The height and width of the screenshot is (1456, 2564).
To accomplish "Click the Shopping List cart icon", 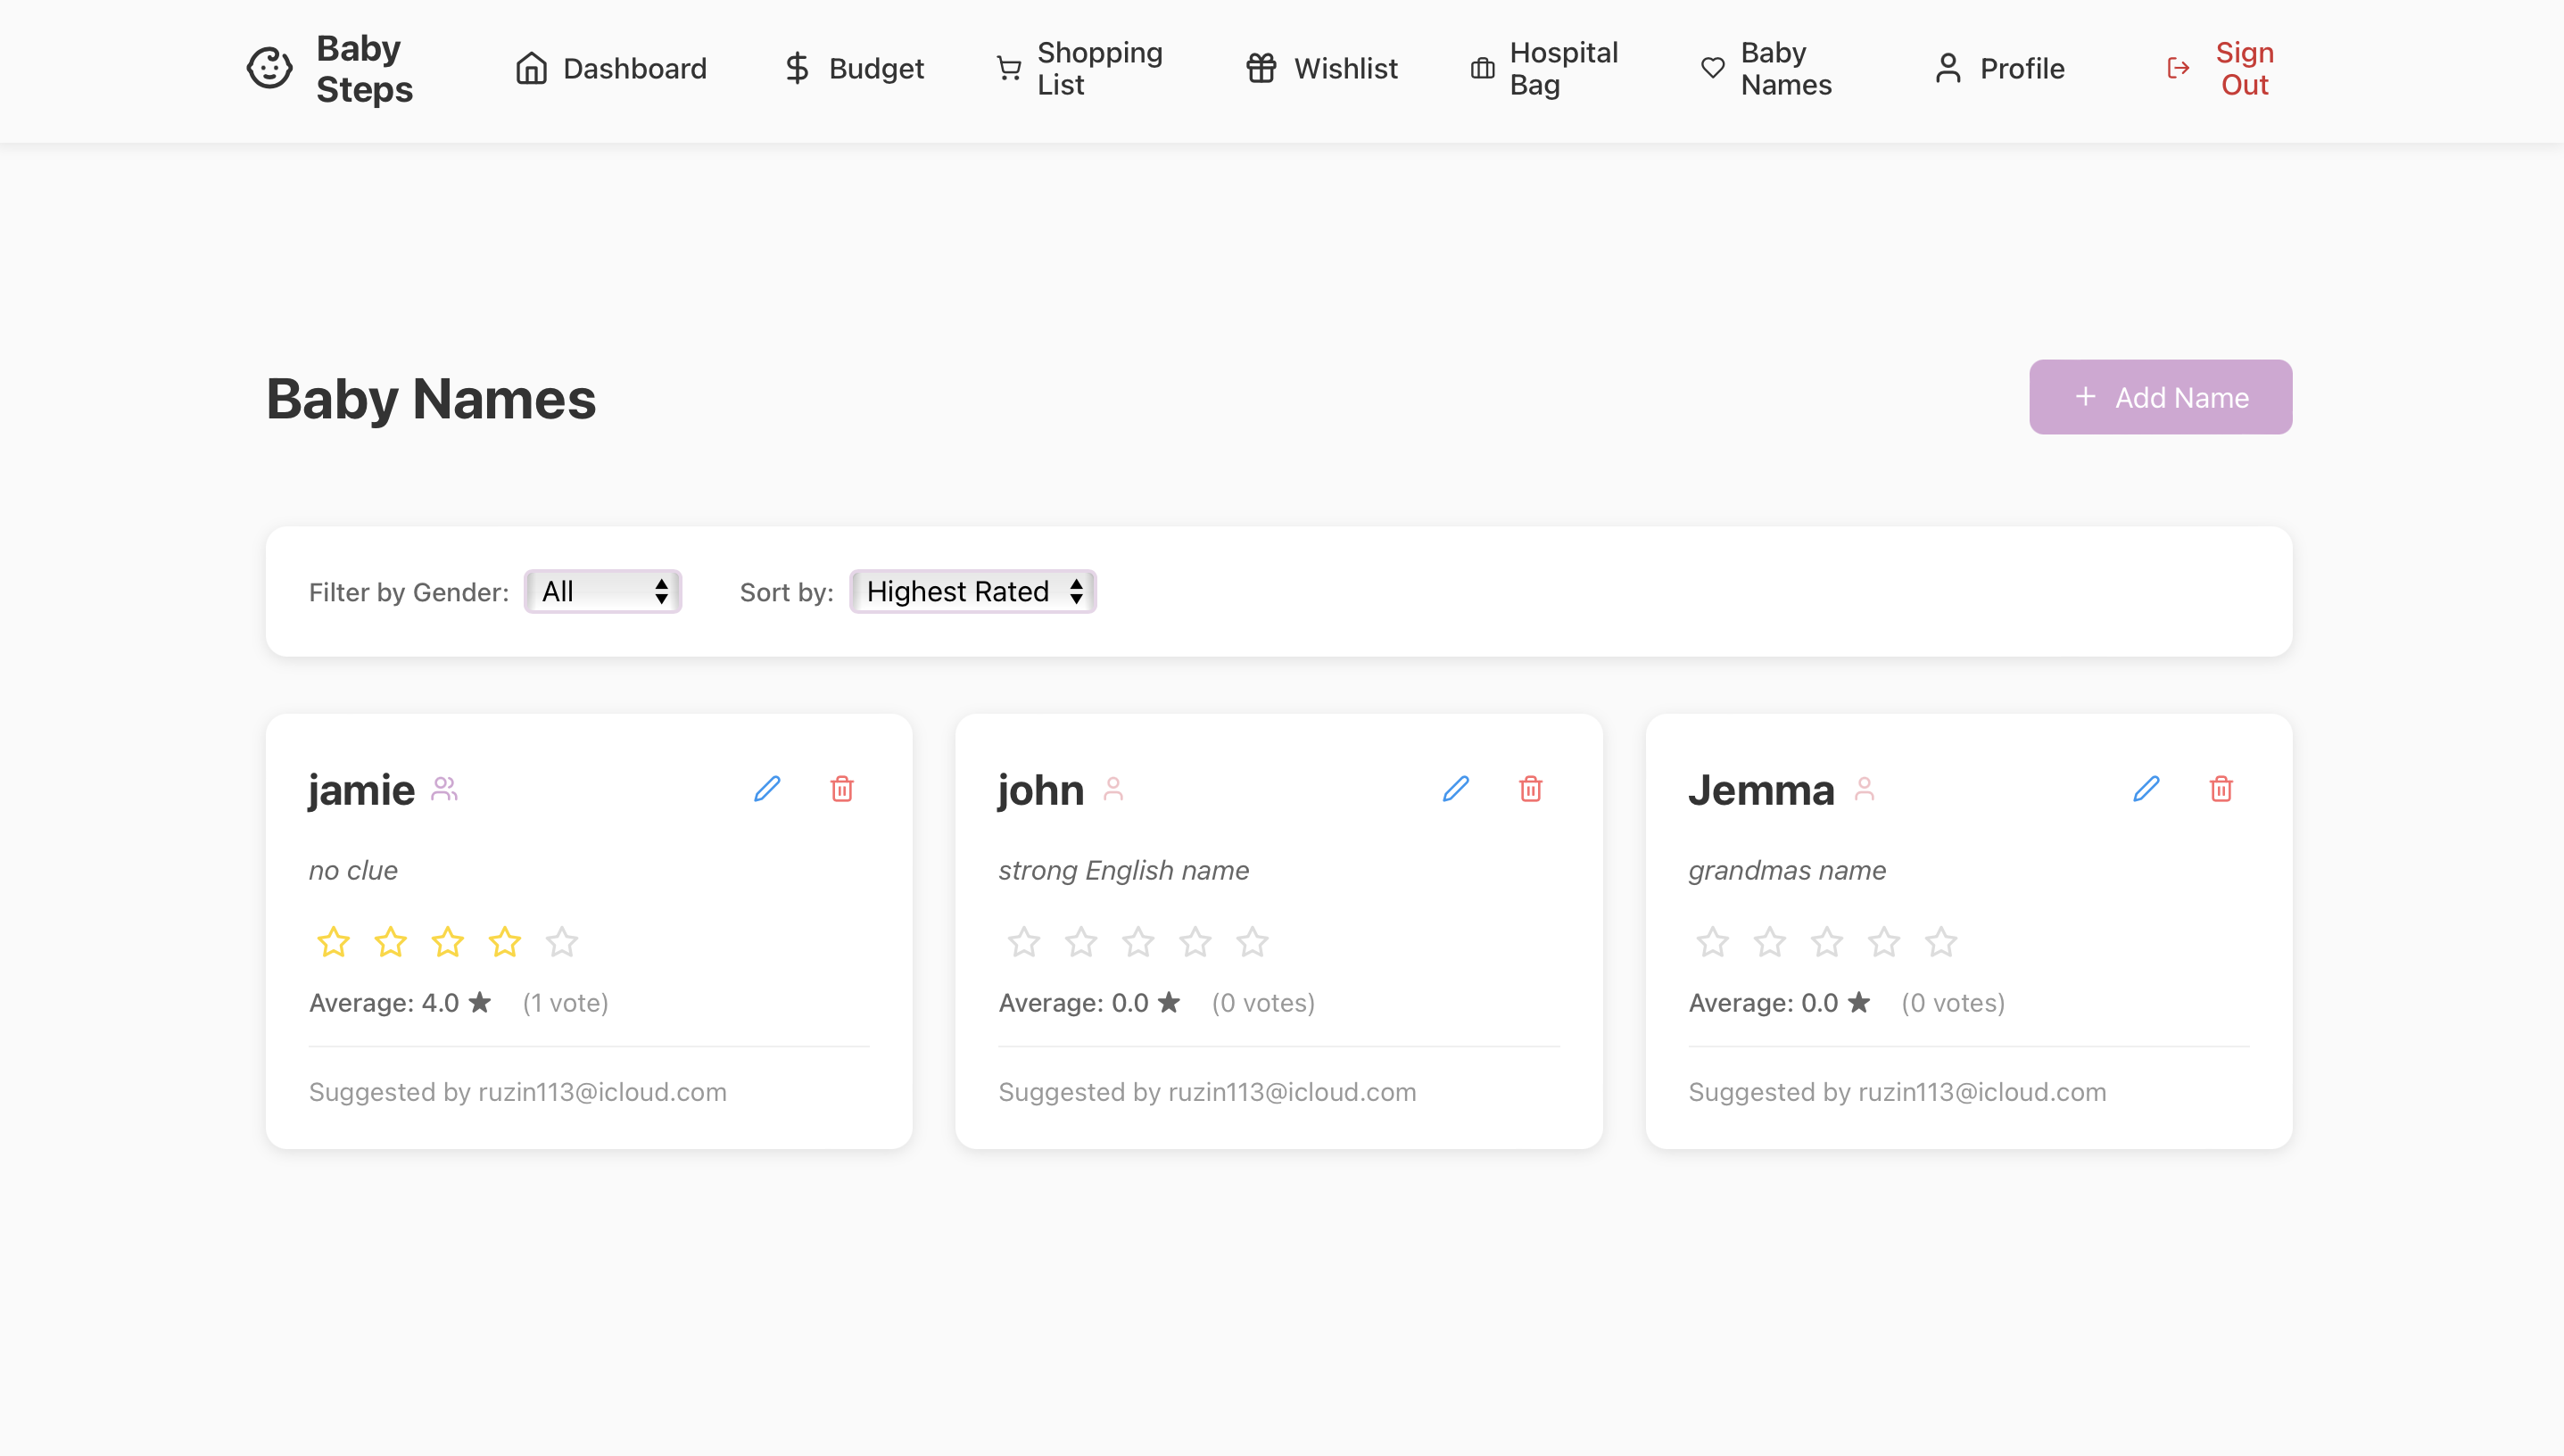I will pos(1009,68).
